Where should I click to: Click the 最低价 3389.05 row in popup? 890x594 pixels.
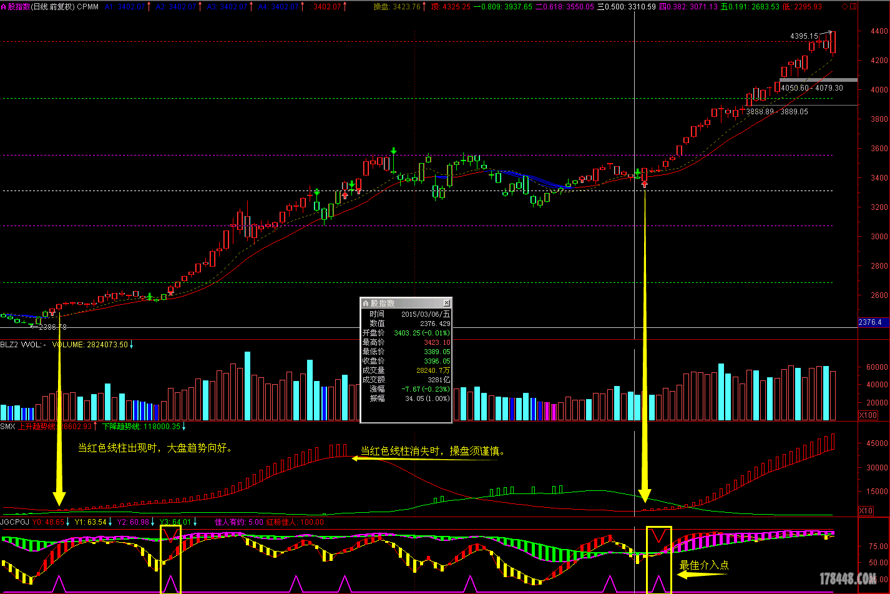pos(406,352)
